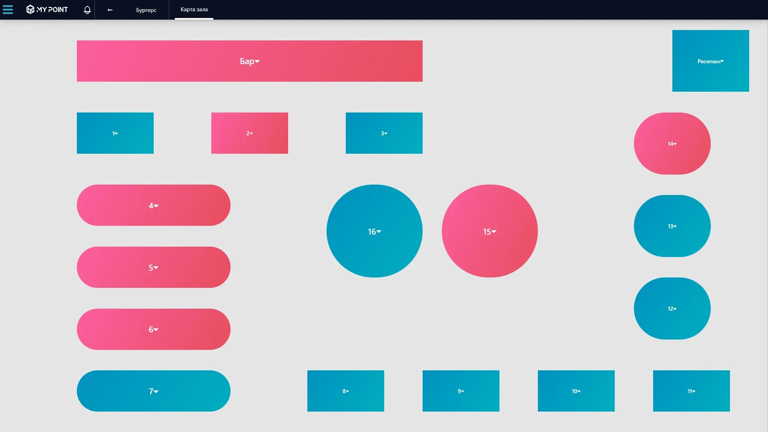Tap square table 8

click(346, 391)
